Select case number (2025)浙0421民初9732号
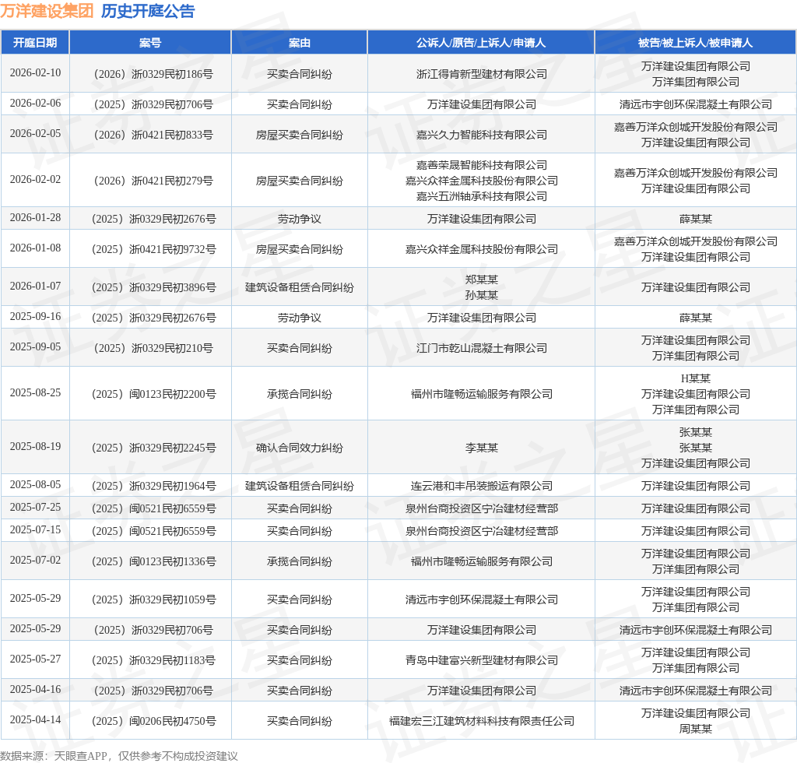 pyautogui.click(x=153, y=249)
